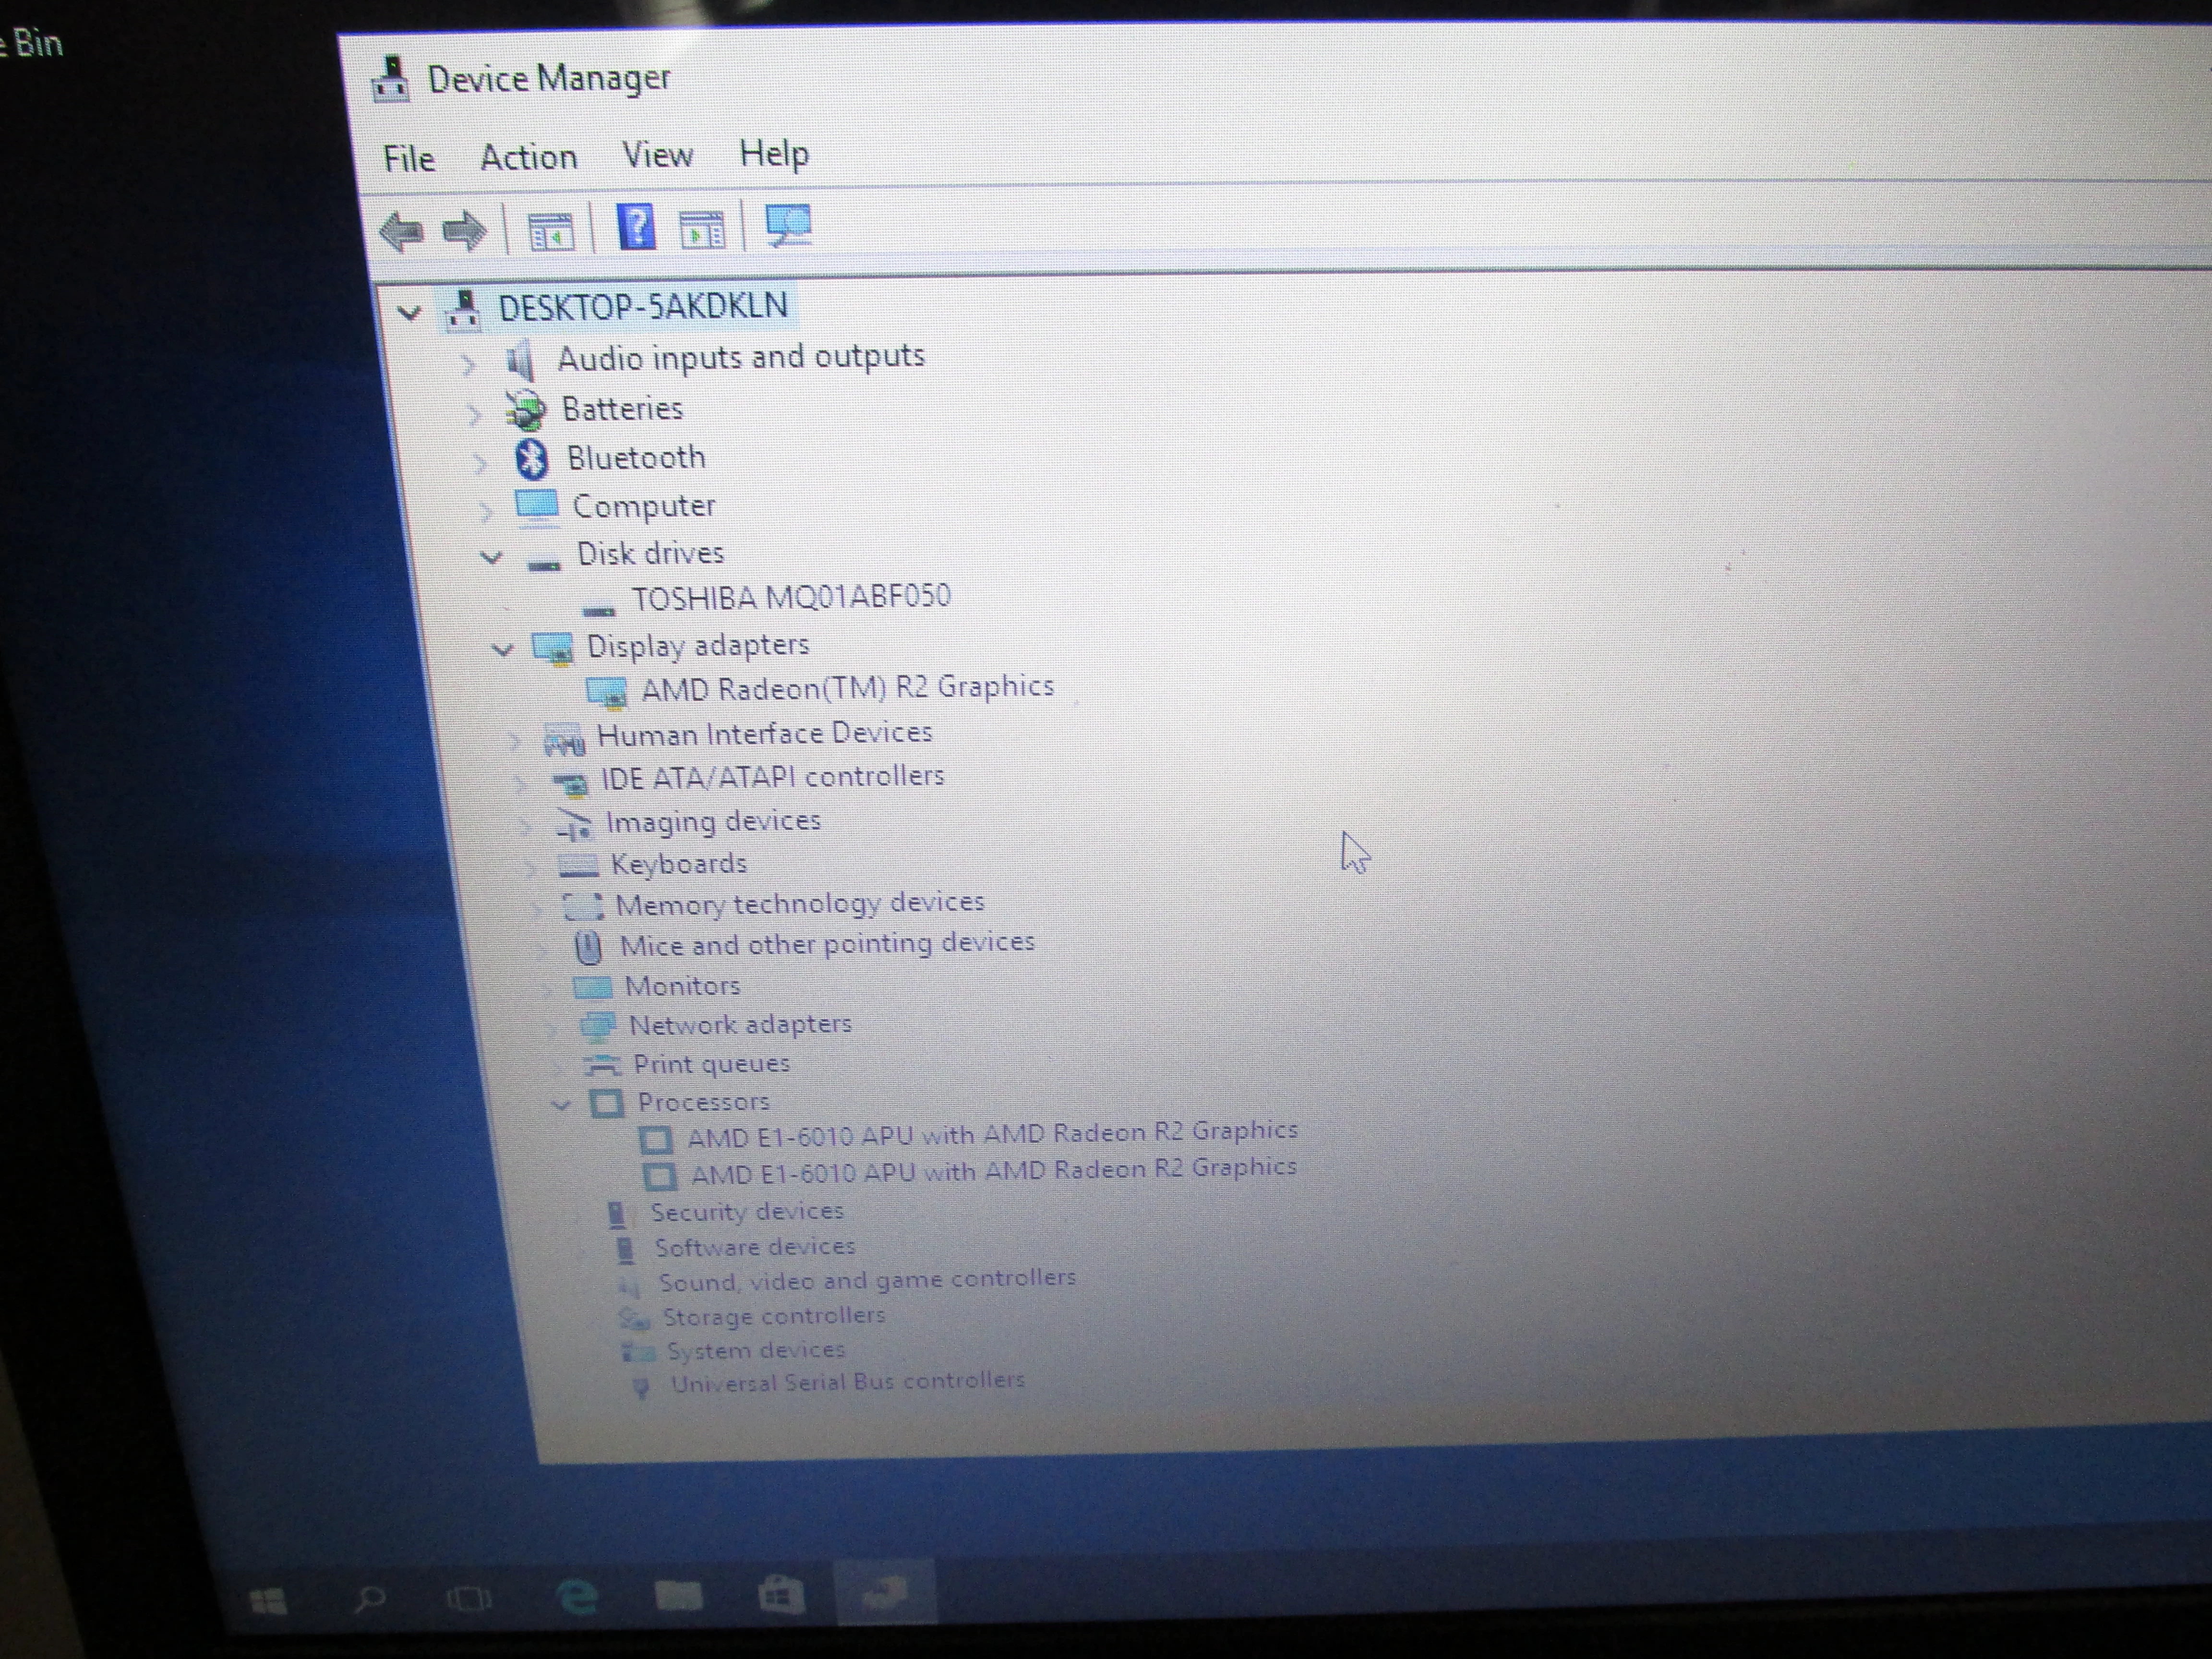Expand Human Interface Devices chevron
2212x1659 pixels.
[x=514, y=741]
